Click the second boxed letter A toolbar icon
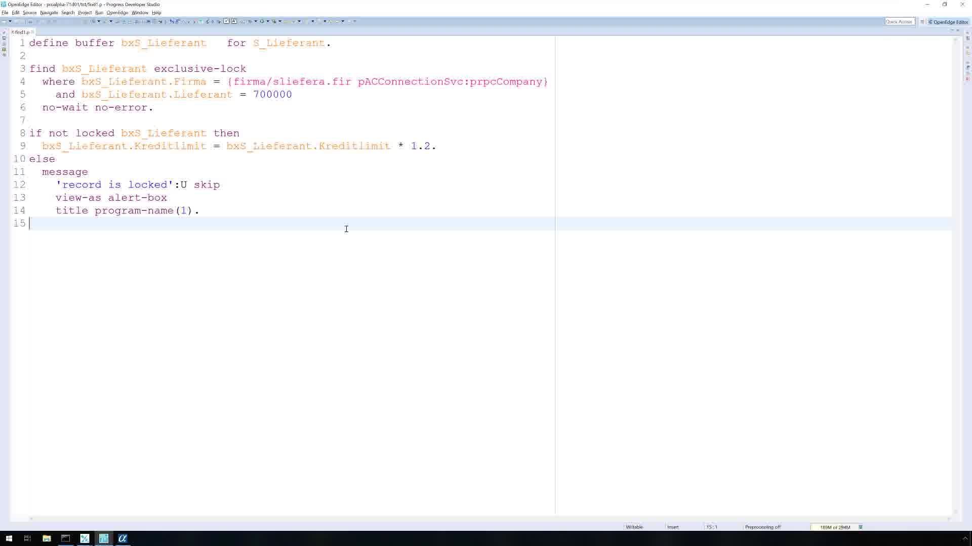The width and height of the screenshot is (972, 546). tap(234, 21)
